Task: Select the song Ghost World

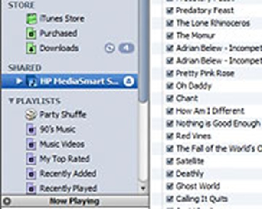Action: tap(198, 186)
